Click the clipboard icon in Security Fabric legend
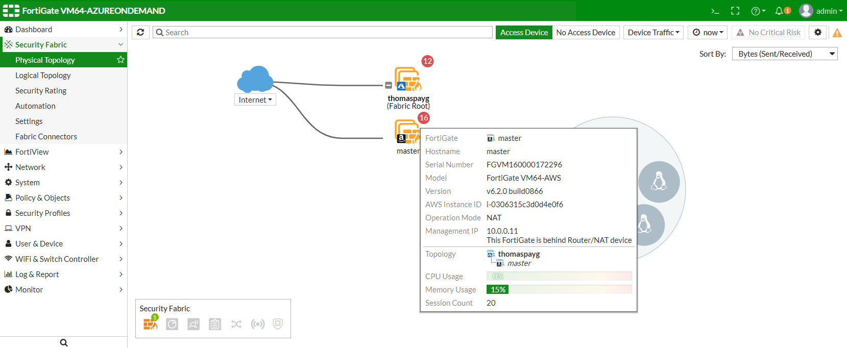The image size is (847, 348). coord(215,324)
